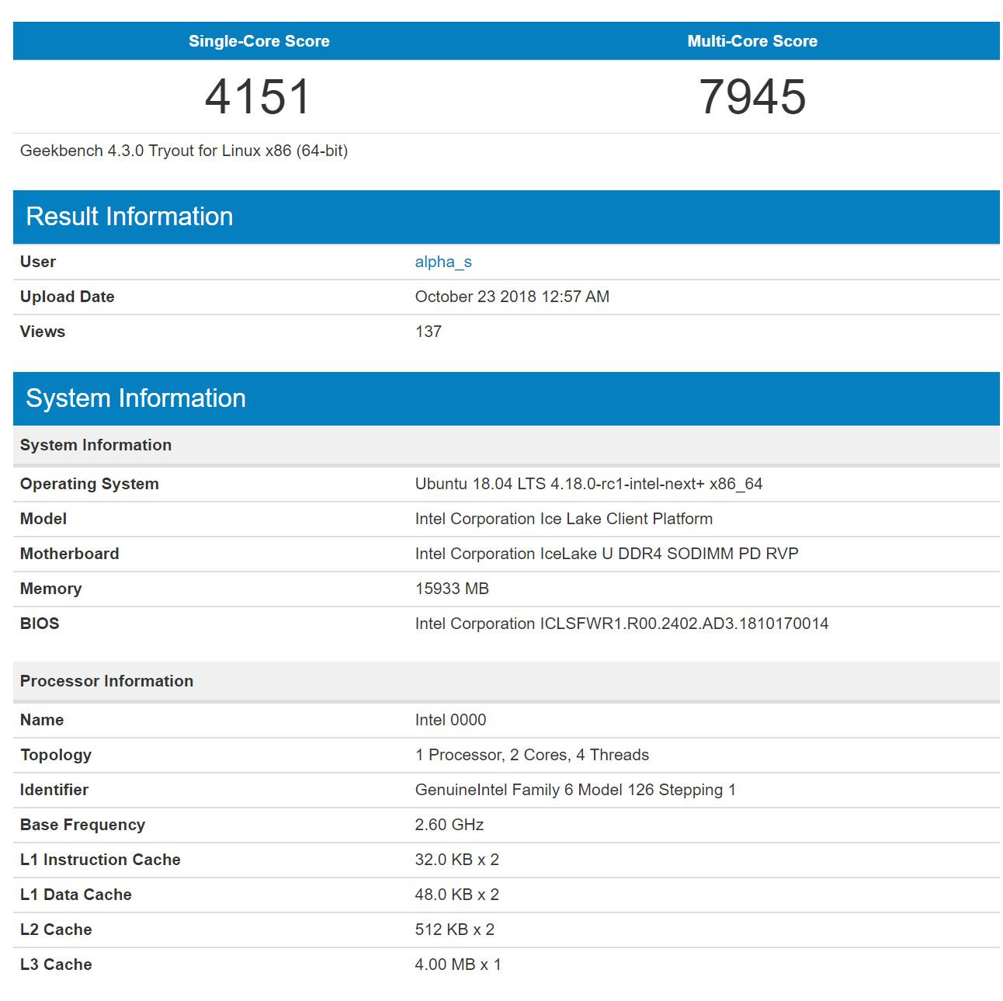The image size is (1003, 1001).
Task: Click the Single-Core Score header
Action: click(x=259, y=41)
